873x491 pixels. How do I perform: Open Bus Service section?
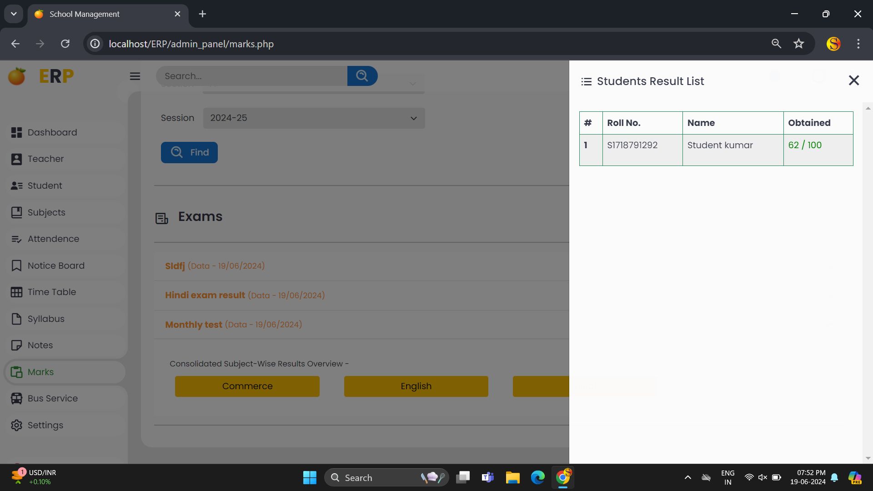(x=52, y=399)
